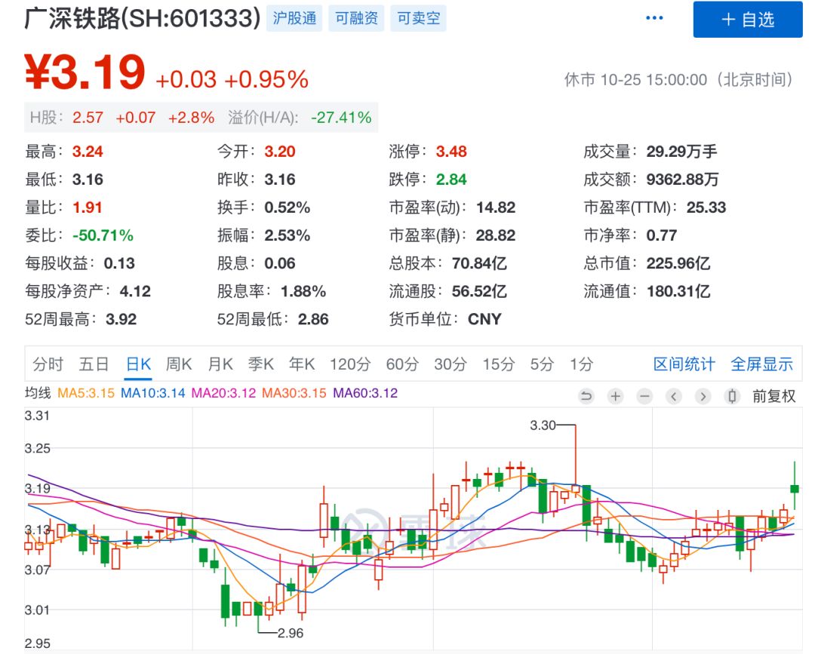This screenshot has width=815, height=654.
Task: Zoom in the chart with plus icon
Action: click(x=616, y=397)
